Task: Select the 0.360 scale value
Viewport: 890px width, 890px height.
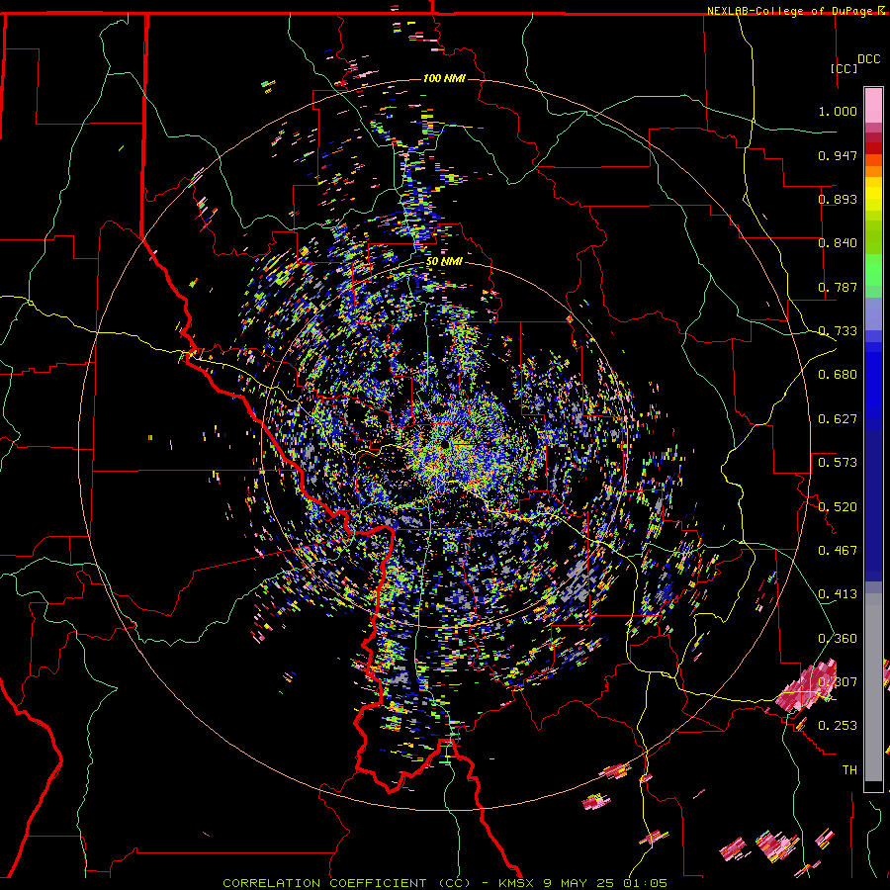Action: point(838,639)
